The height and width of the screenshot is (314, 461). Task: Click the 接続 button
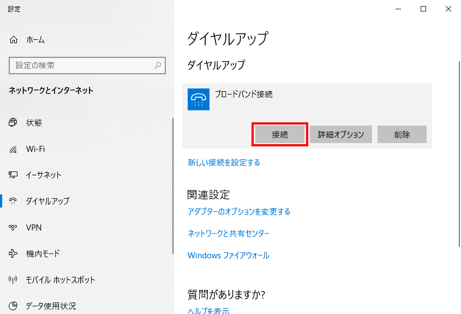click(x=279, y=134)
